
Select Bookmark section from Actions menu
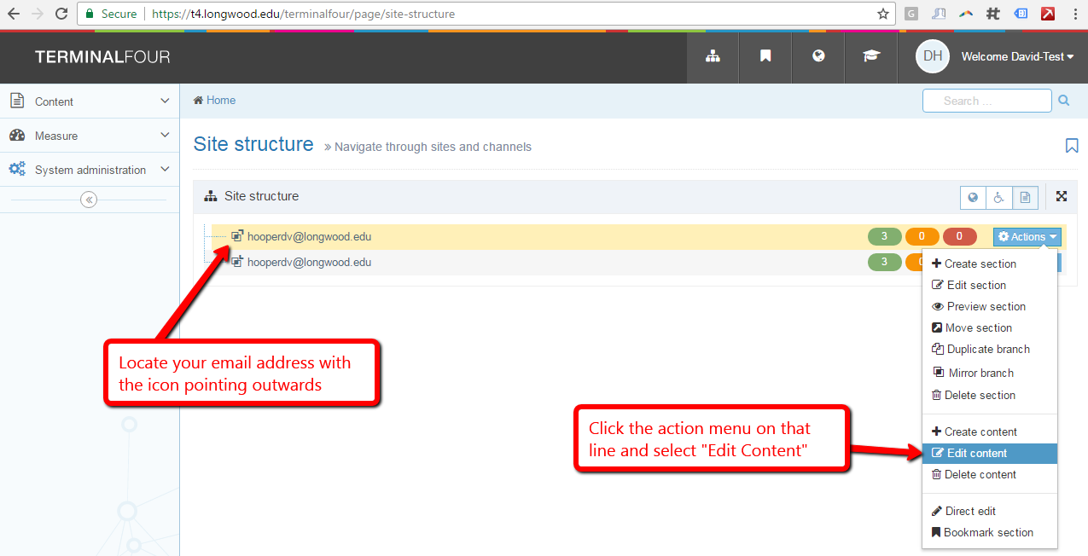point(990,532)
